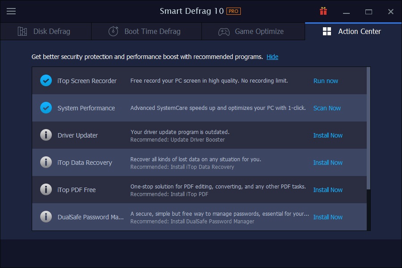The width and height of the screenshot is (402, 268).
Task: Select the DualSafe Password Ma... label
Action: 91,217
